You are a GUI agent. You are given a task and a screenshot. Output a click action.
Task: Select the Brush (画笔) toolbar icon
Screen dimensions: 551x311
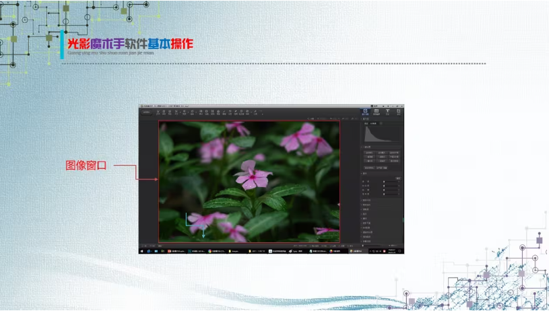(224, 112)
